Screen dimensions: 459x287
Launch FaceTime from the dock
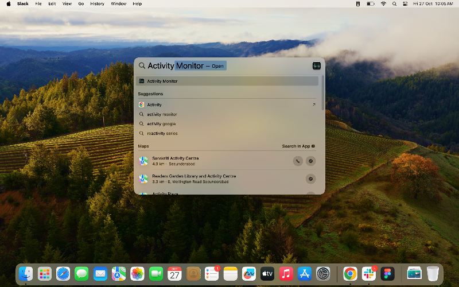click(156, 274)
